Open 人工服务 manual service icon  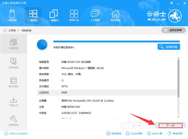click(95, 15)
